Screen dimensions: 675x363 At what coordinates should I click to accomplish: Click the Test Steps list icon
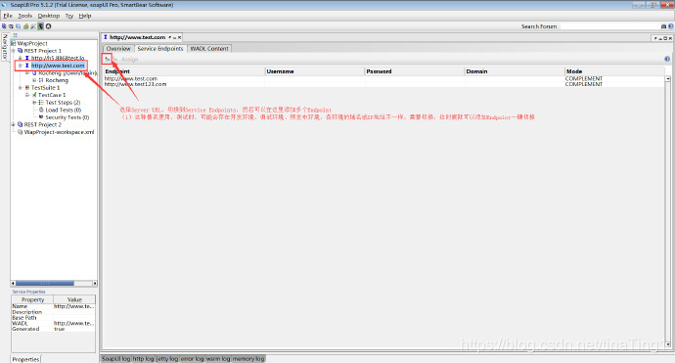[x=41, y=103]
